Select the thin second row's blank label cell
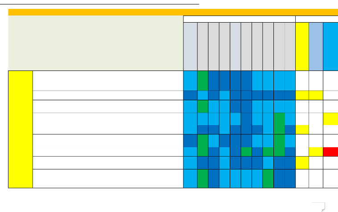Image resolution: width=338 pixels, height=212 pixels. (108, 95)
